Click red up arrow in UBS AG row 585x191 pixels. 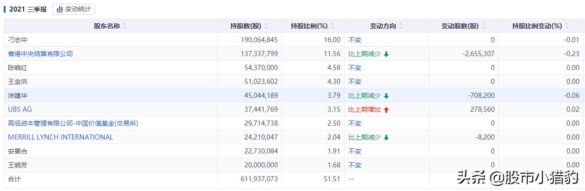(386, 110)
